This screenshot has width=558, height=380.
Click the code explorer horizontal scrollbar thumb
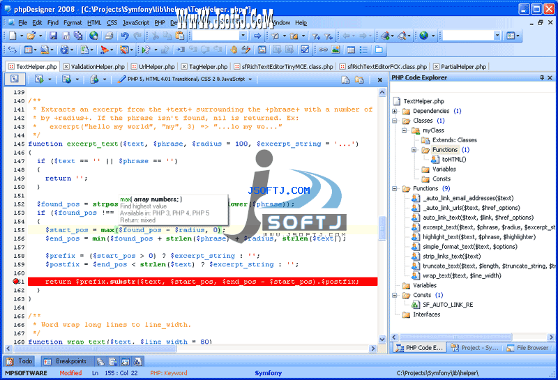pos(455,337)
